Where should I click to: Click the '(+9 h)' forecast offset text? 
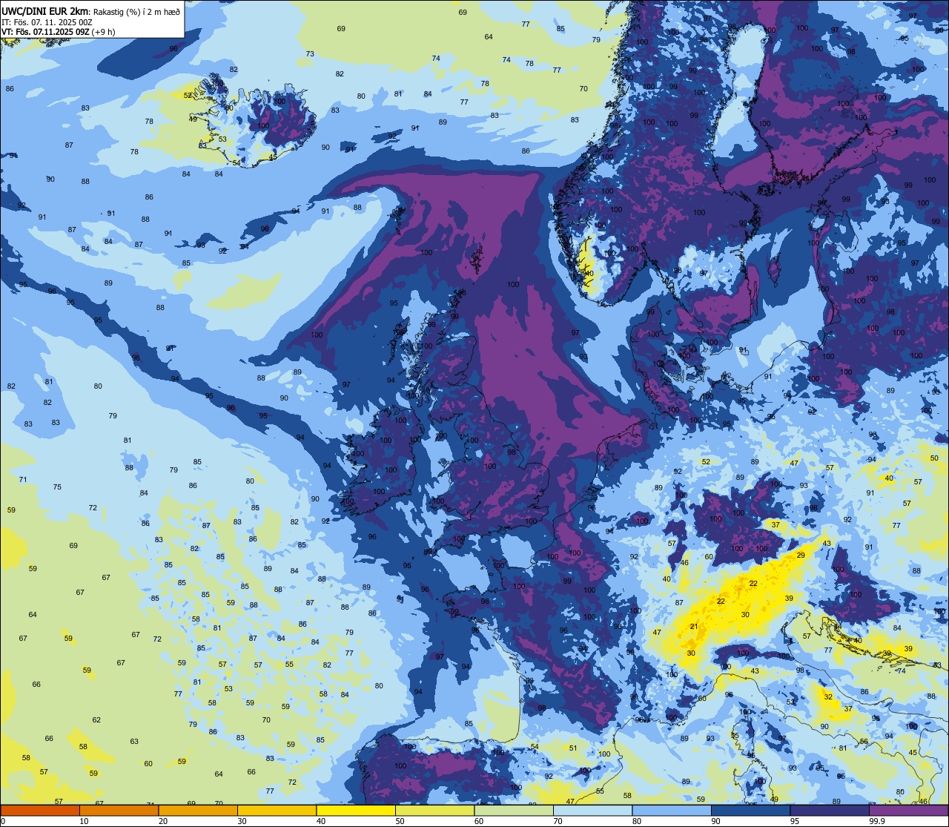pyautogui.click(x=103, y=32)
